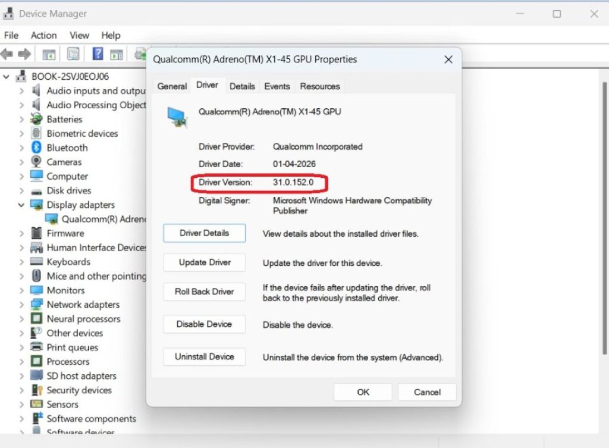Expand the Bluetooth node
609x448 pixels.
coord(22,148)
